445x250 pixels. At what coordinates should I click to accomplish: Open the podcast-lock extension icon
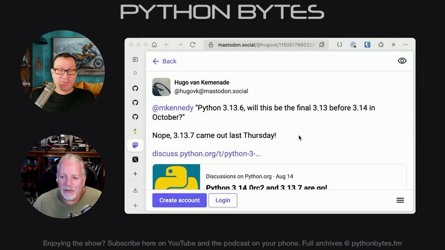point(353,45)
